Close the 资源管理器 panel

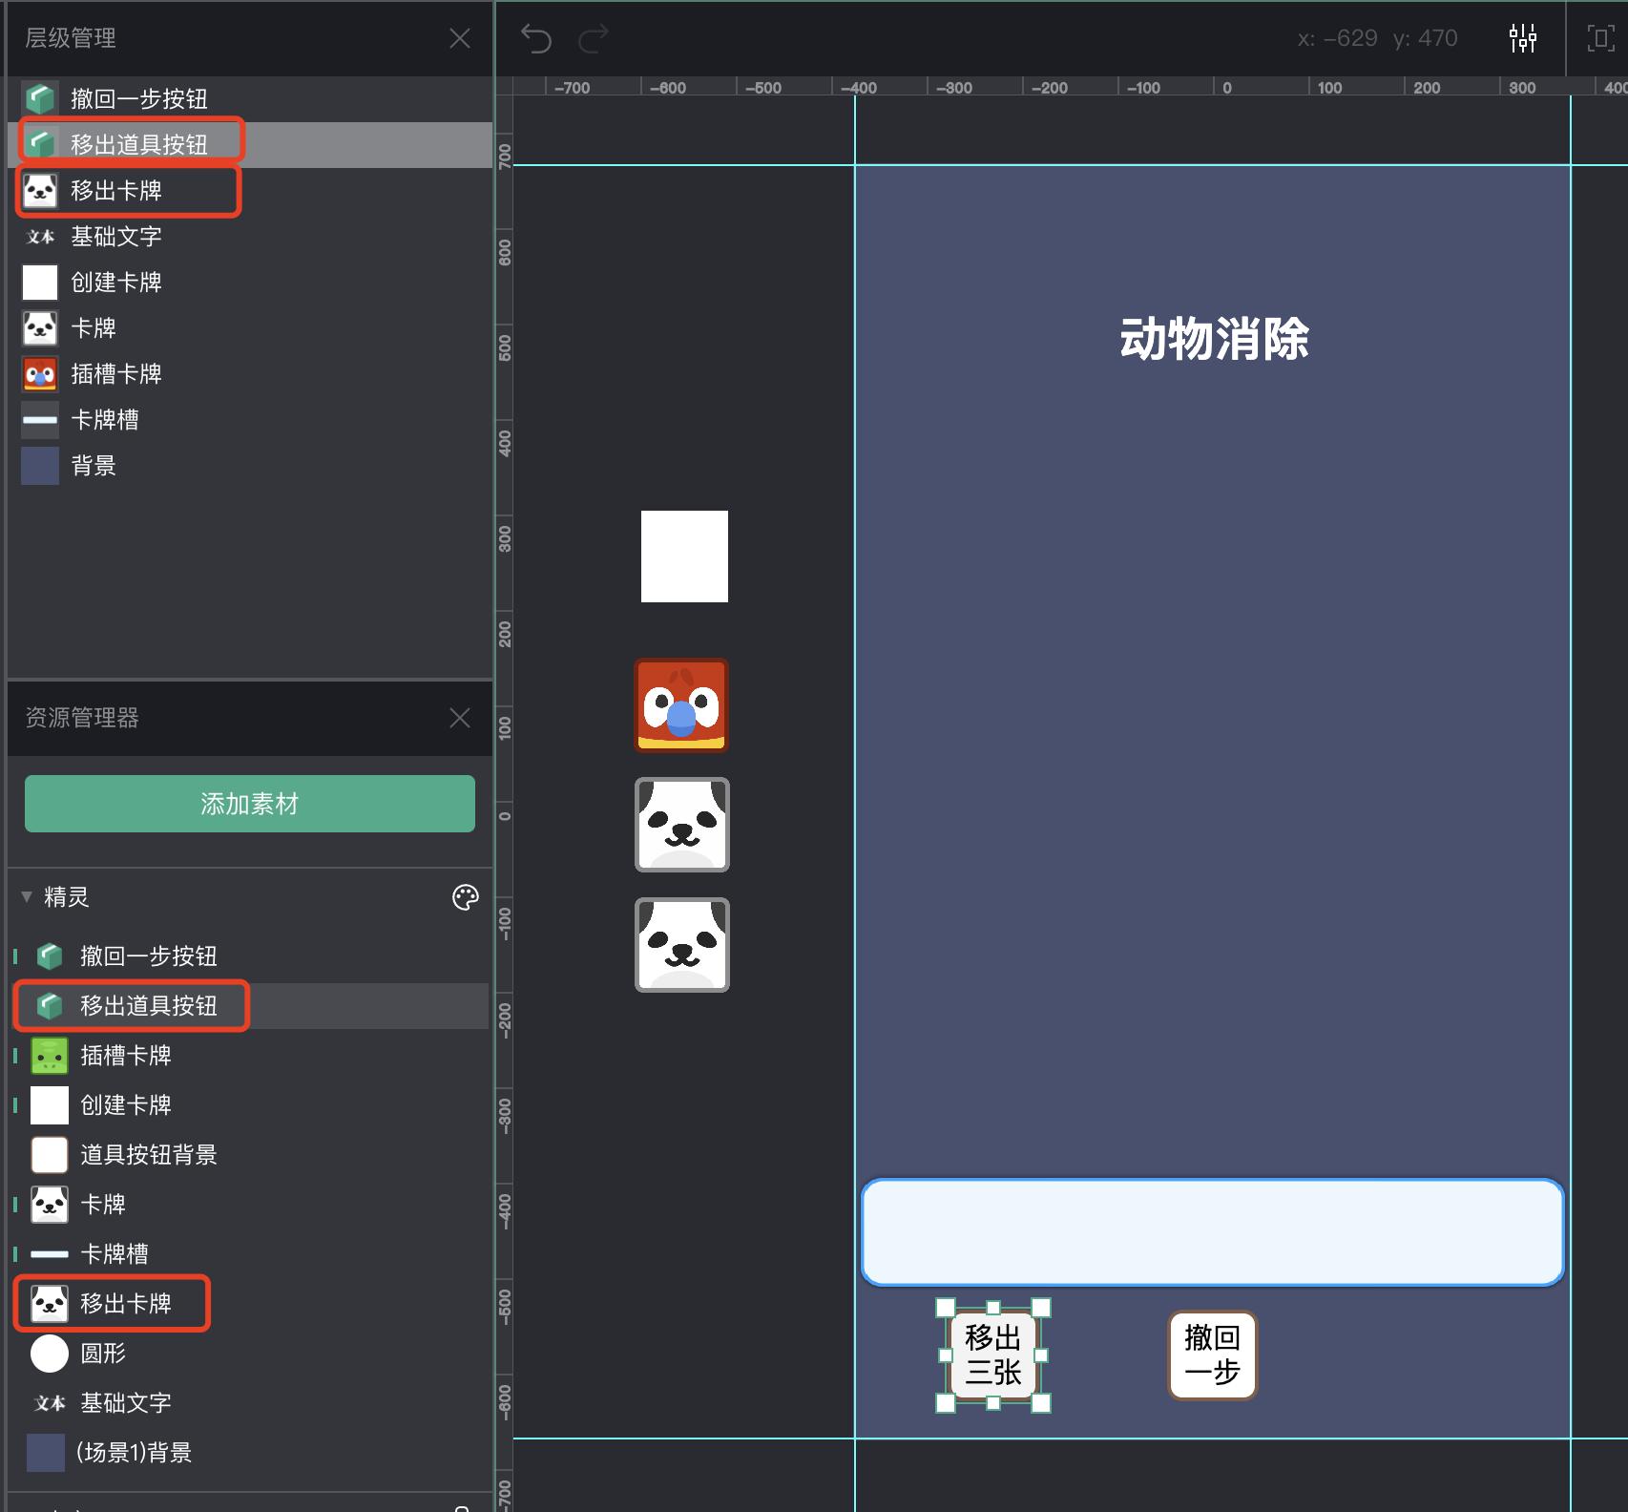click(x=460, y=718)
